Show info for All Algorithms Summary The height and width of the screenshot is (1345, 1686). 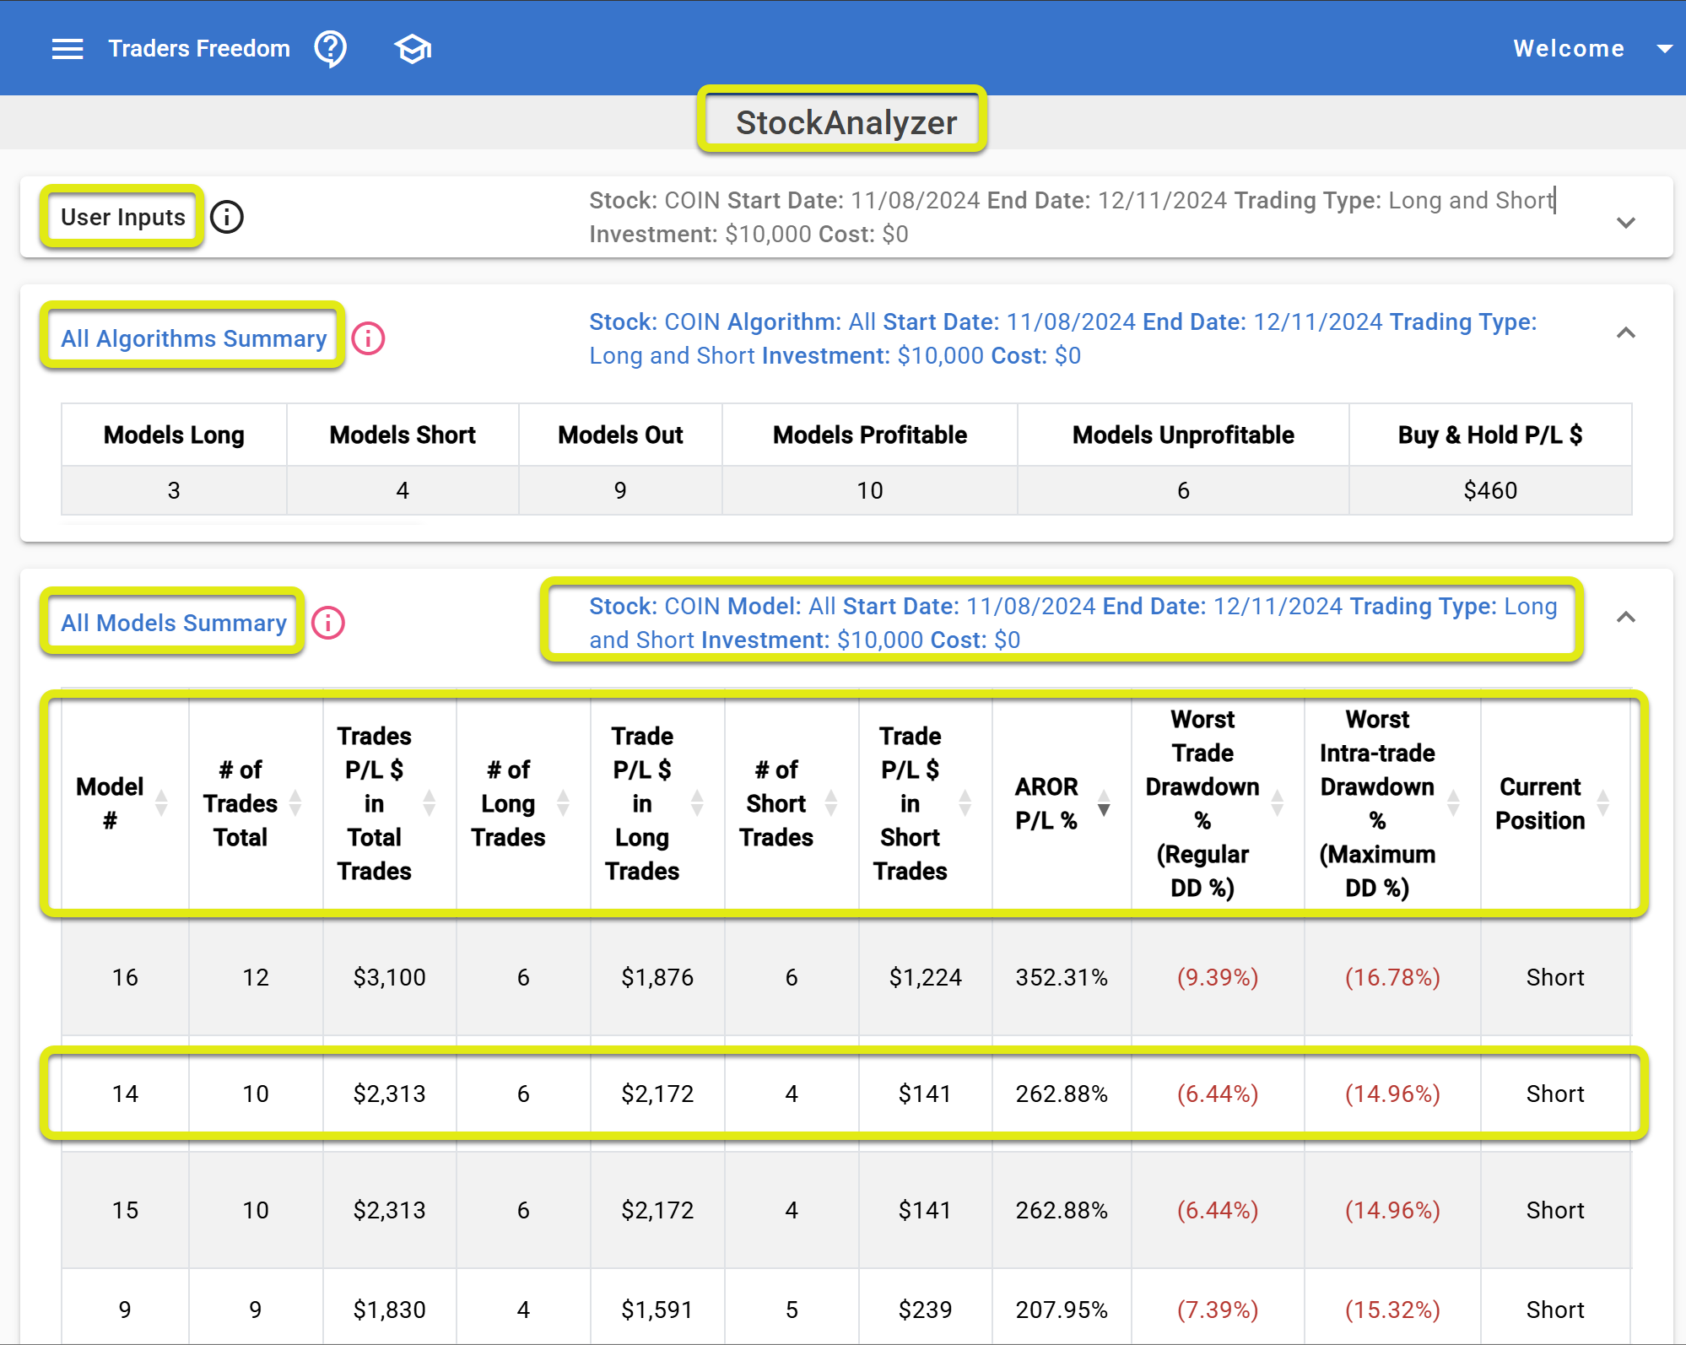[368, 338]
